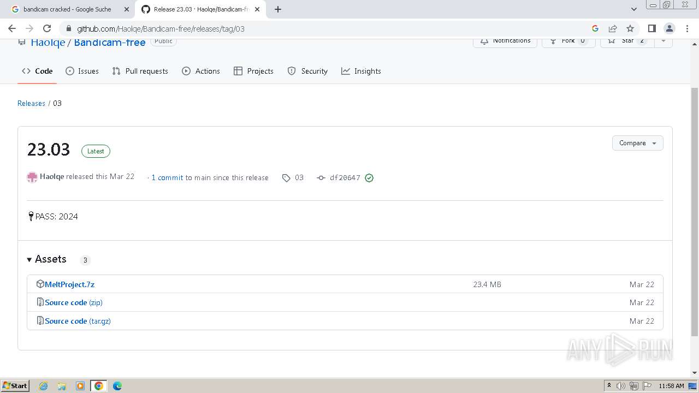The width and height of the screenshot is (699, 393).
Task: Click the Notifications button
Action: [505, 41]
